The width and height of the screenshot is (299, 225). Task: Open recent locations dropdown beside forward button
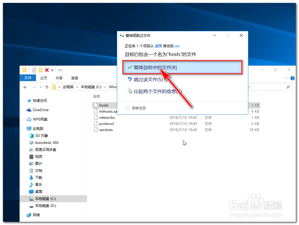[x=40, y=87]
